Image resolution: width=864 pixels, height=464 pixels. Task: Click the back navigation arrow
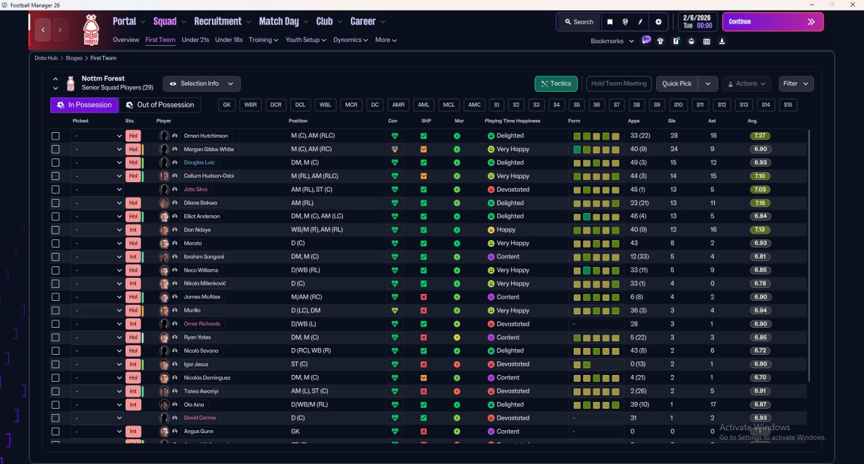click(x=43, y=30)
